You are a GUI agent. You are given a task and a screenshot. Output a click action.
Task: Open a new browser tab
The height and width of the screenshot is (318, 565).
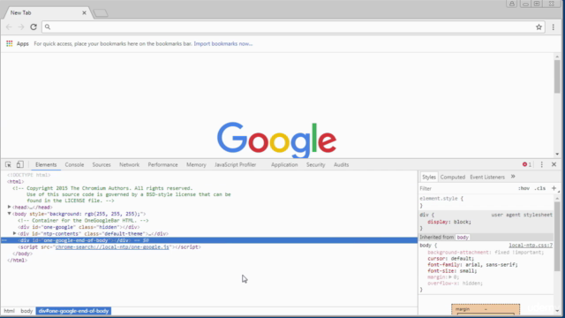coord(101,13)
